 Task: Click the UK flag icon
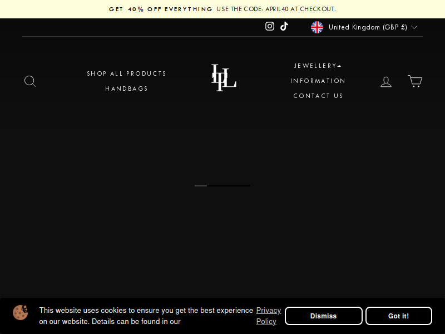tap(317, 27)
